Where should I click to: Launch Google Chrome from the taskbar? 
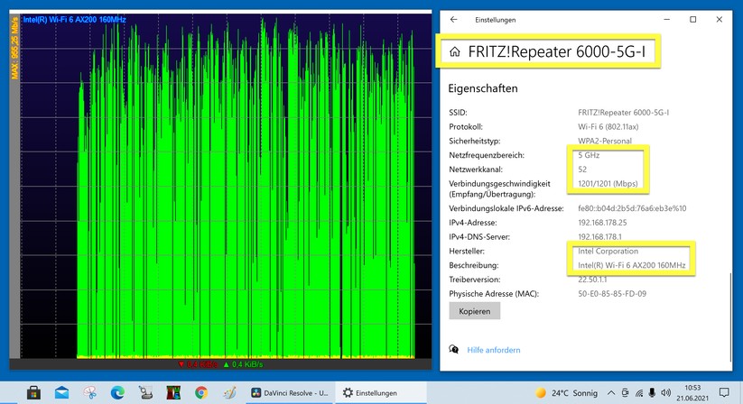pyautogui.click(x=201, y=392)
